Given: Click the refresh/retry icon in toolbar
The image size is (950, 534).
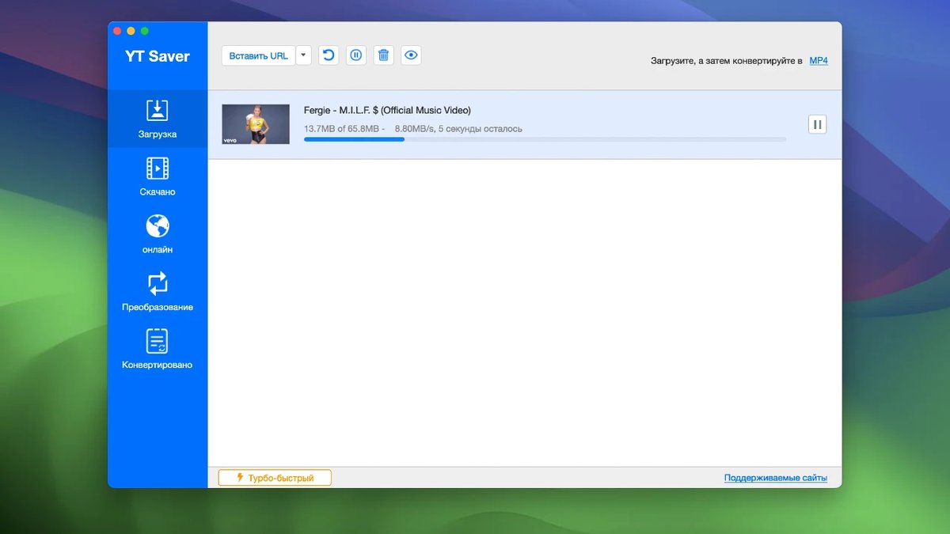Looking at the screenshot, I should tap(328, 55).
